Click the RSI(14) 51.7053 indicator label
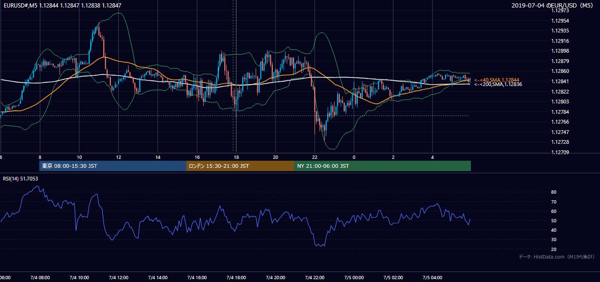Screen dimensions: 600x282 click(x=21, y=179)
